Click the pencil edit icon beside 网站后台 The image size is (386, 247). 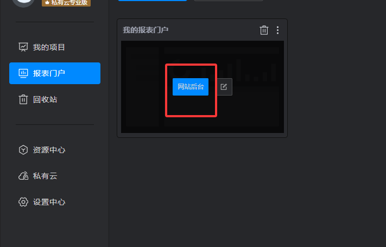click(224, 87)
